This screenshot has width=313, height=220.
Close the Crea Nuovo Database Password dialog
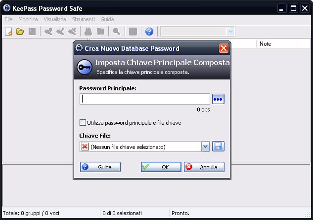(x=224, y=48)
